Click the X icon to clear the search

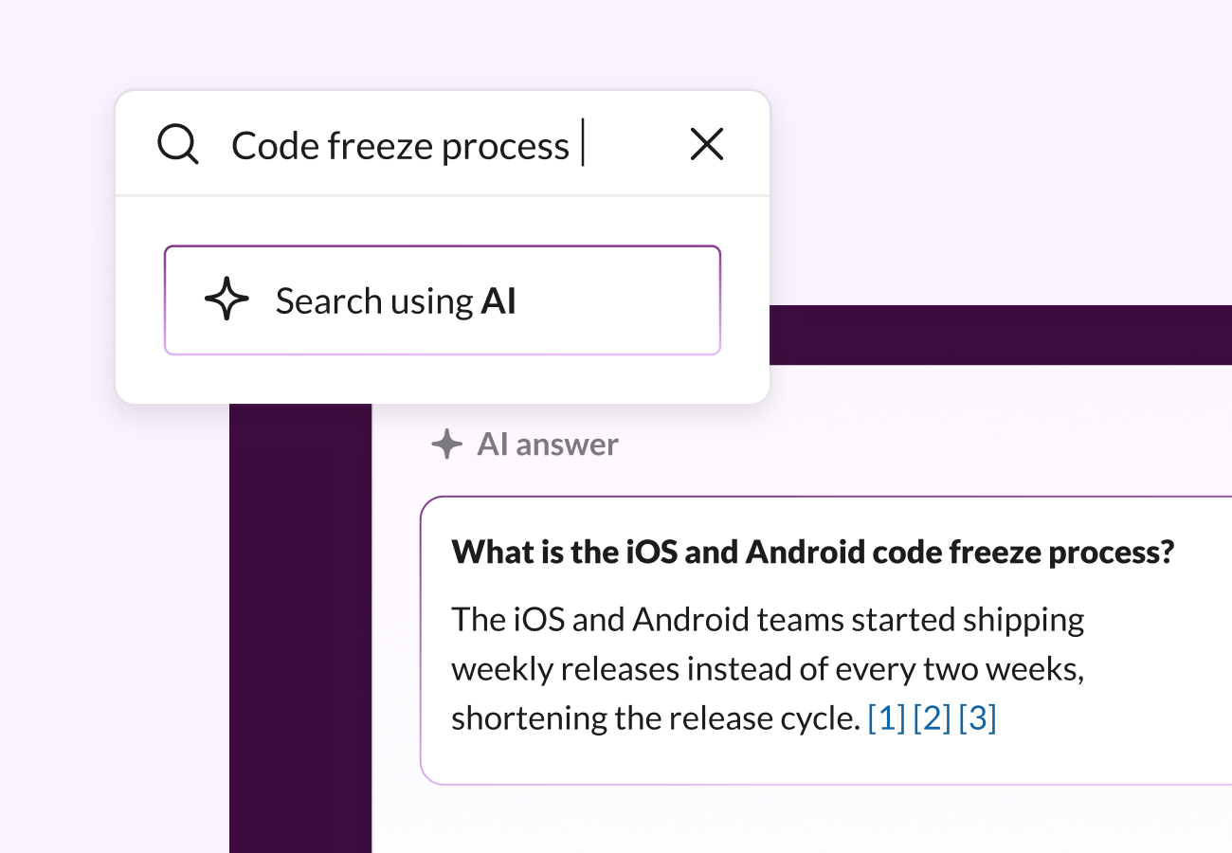click(706, 144)
